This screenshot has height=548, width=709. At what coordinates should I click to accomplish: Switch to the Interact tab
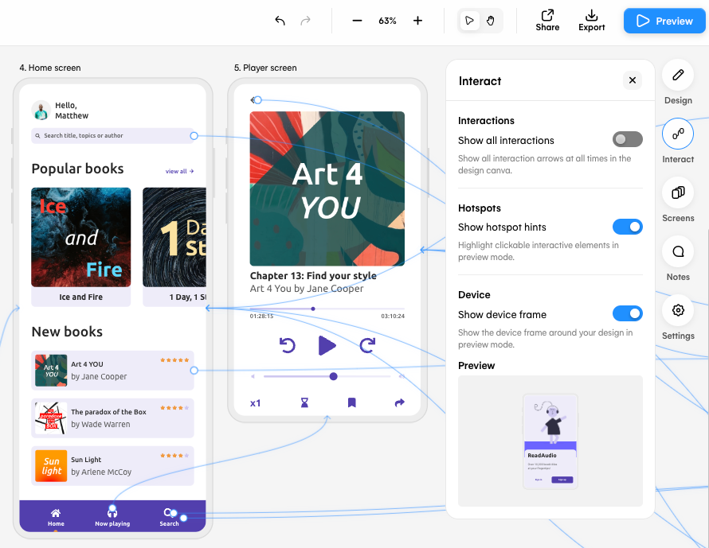(x=678, y=134)
